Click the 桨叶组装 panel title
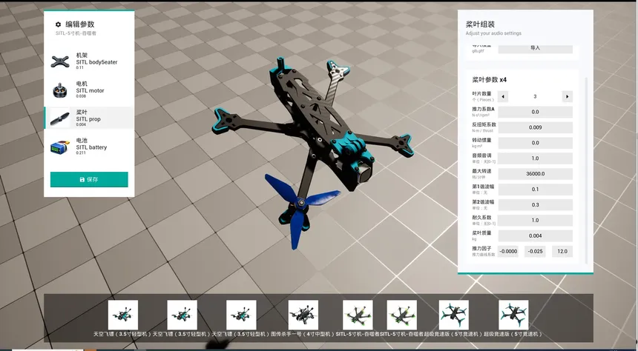This screenshot has width=638, height=351. [480, 24]
